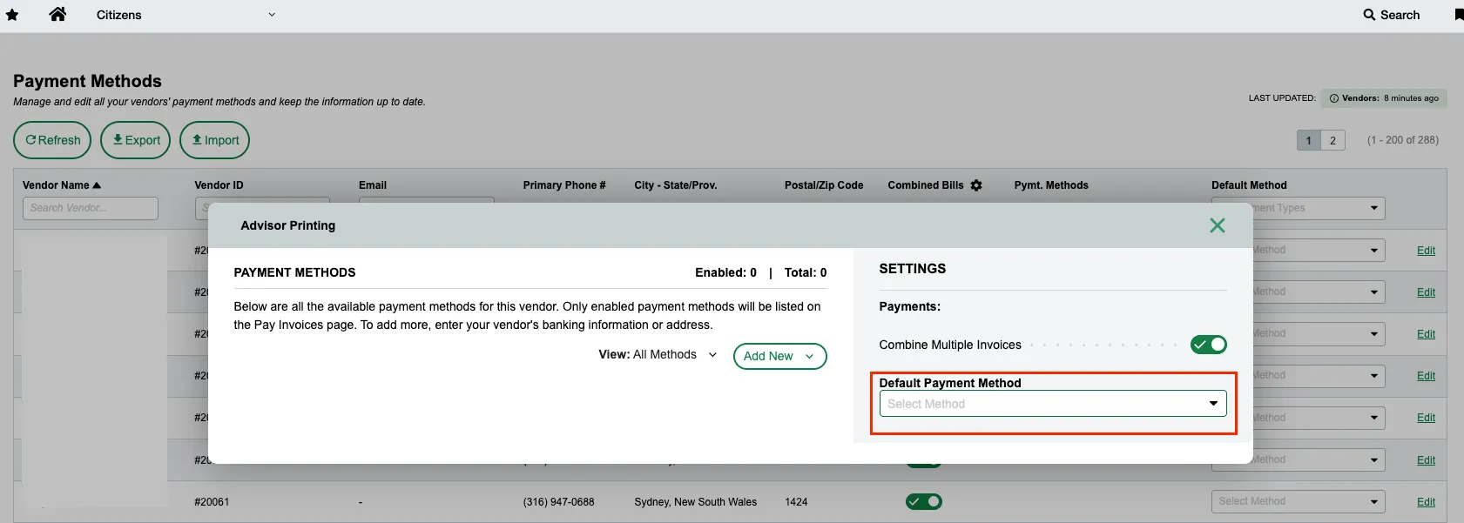The width and height of the screenshot is (1464, 523).
Task: Click the Vendors last updated badge
Action: (1384, 98)
